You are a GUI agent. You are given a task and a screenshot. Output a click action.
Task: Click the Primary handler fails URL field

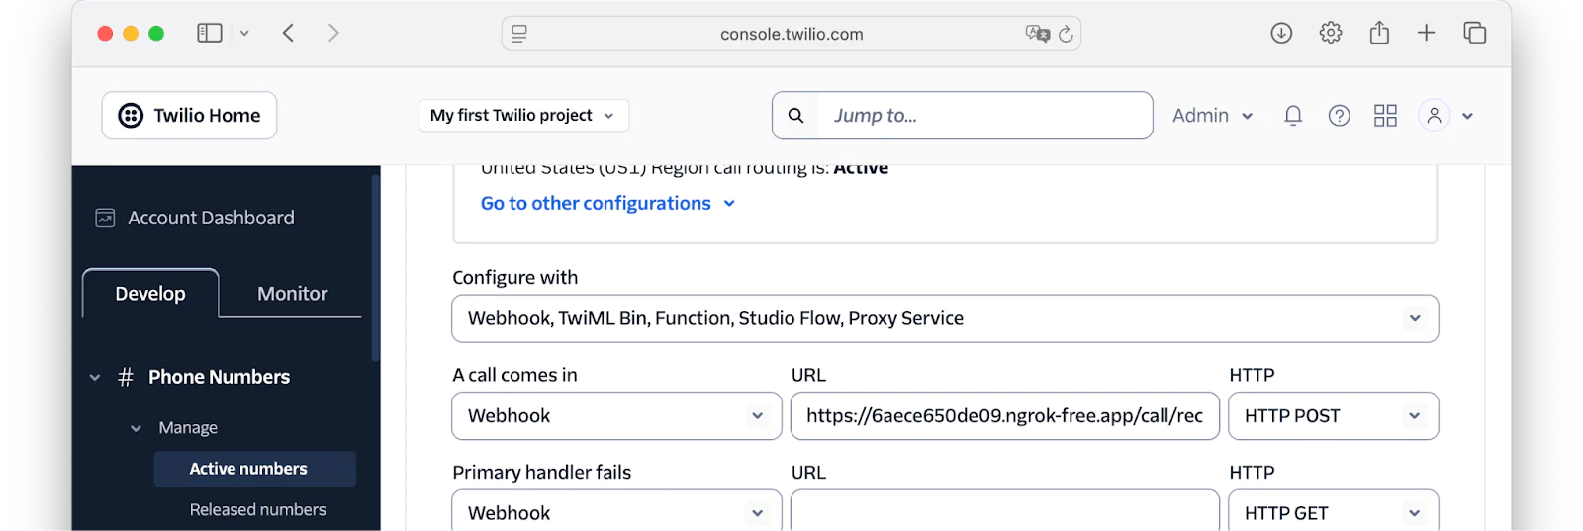[x=1005, y=511]
